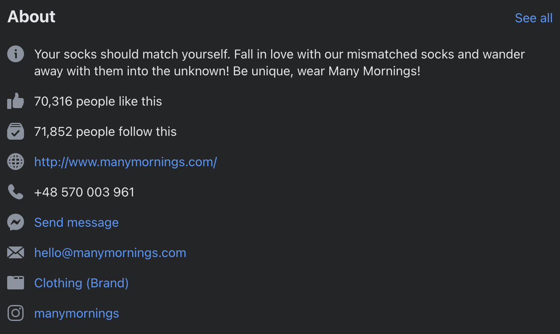560x334 pixels.
Task: Click the phone handset icon
Action: (x=16, y=192)
